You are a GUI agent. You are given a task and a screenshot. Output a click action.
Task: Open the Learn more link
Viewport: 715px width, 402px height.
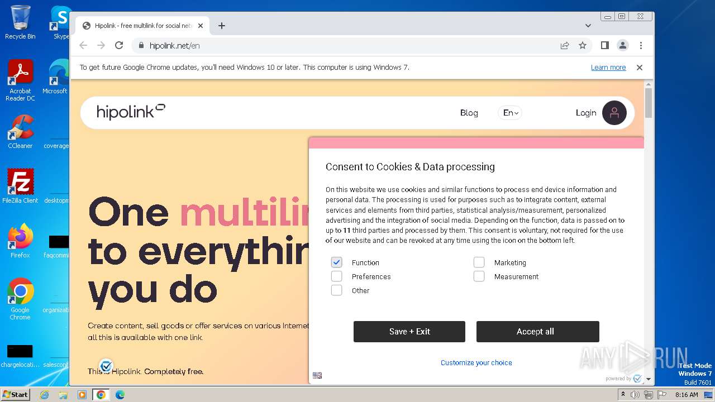[x=608, y=67]
